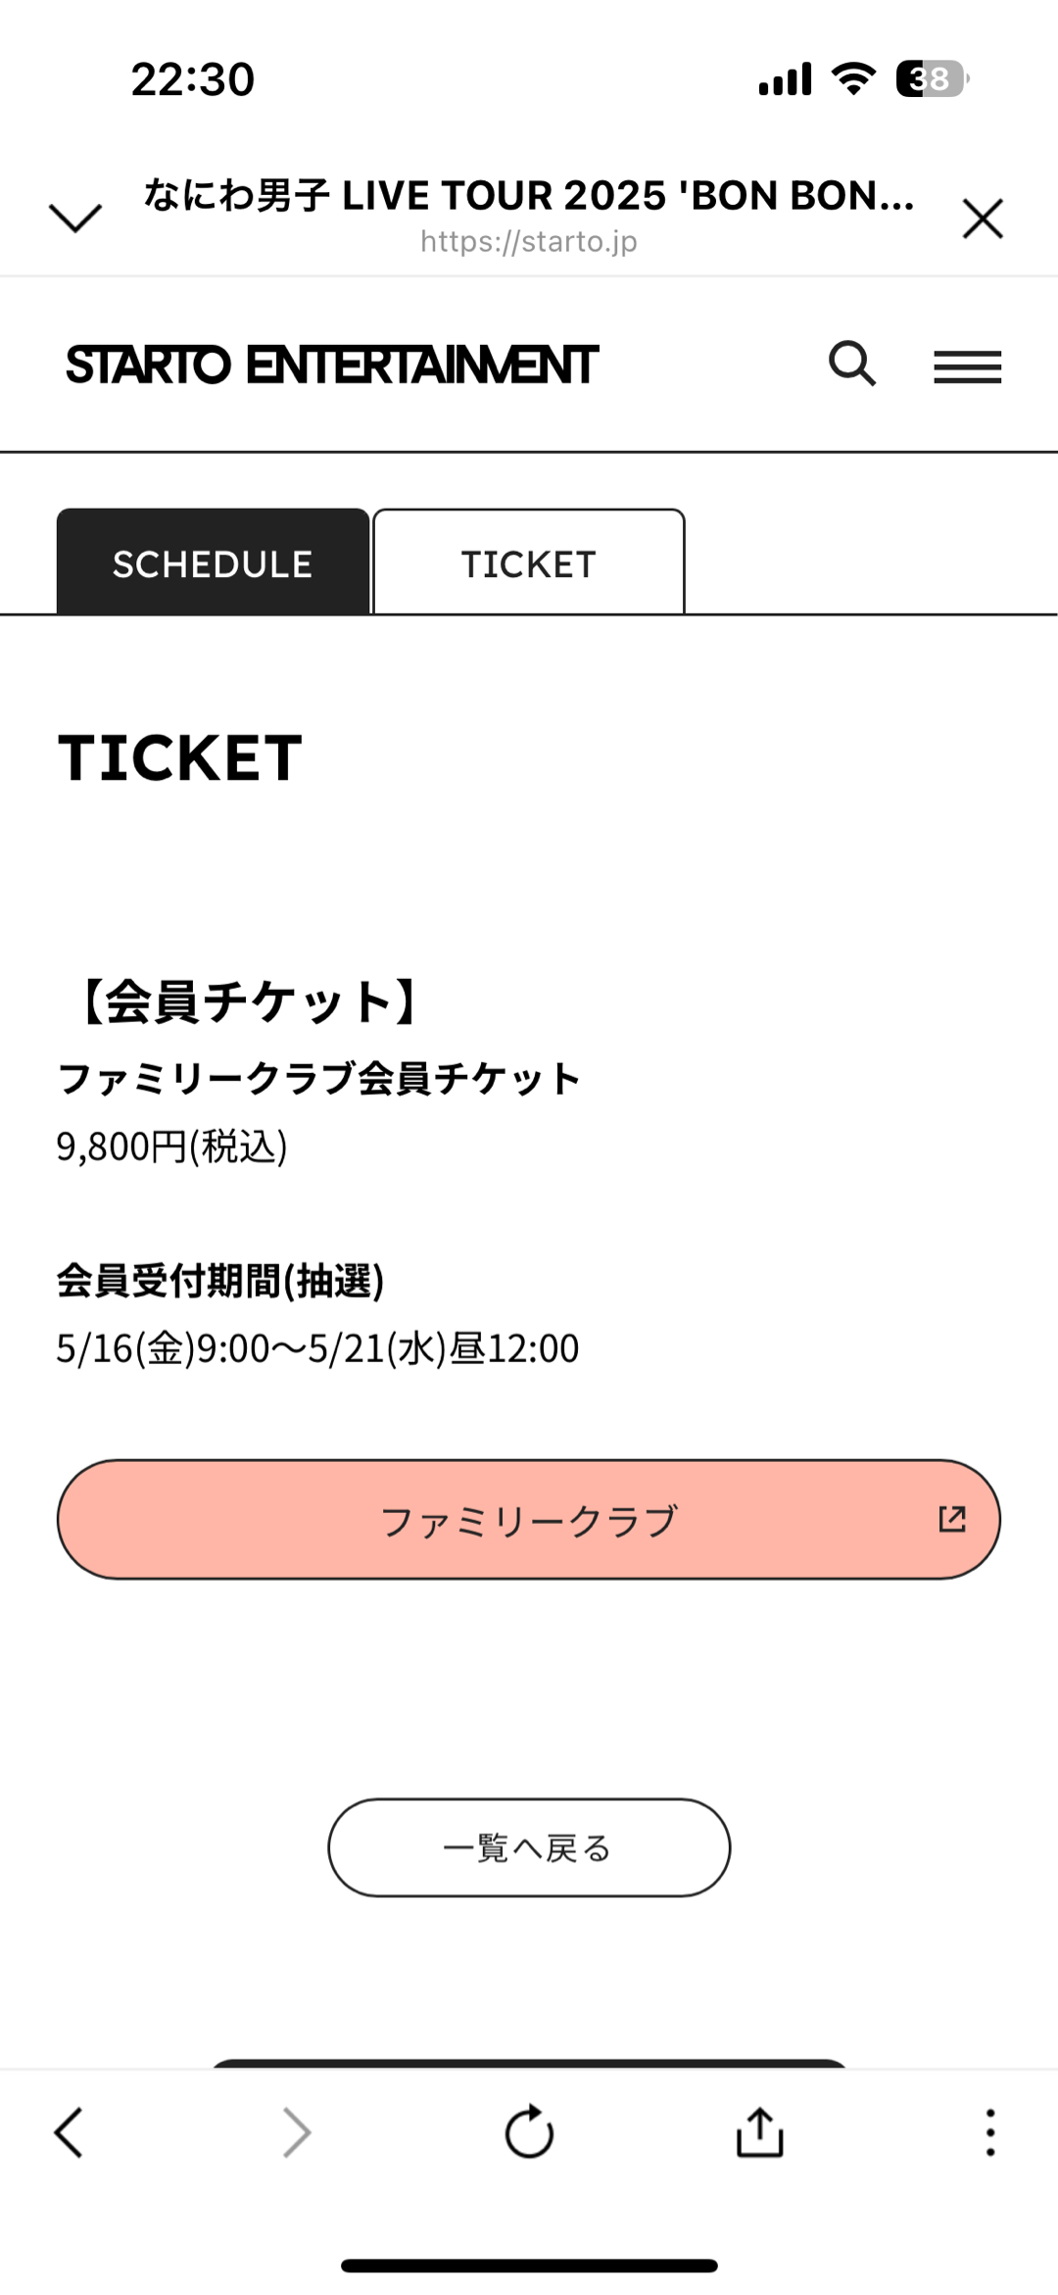Tap the Wi-Fi status icon
The image size is (1058, 2295).
point(853,78)
